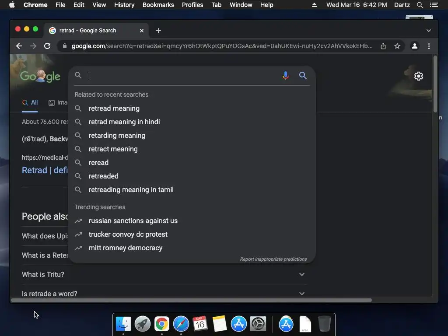Launch Safari from the dock
448x336 pixels.
pyautogui.click(x=181, y=324)
